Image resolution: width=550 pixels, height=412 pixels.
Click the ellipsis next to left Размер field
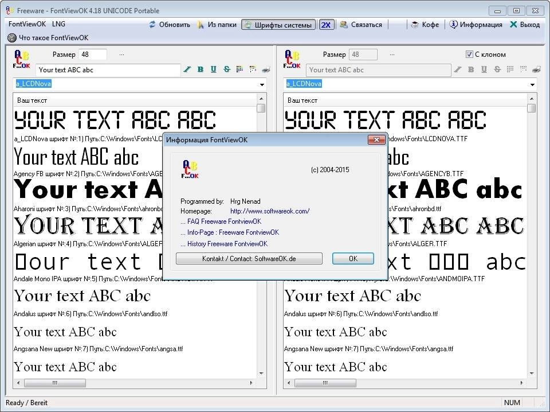121,55
